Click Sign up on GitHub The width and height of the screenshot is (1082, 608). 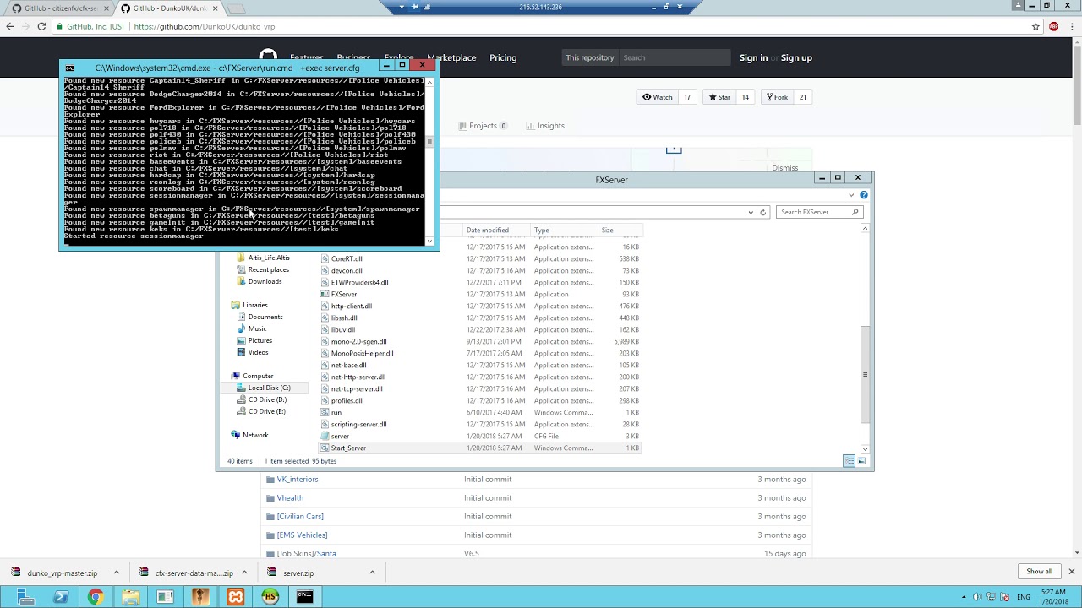click(796, 57)
